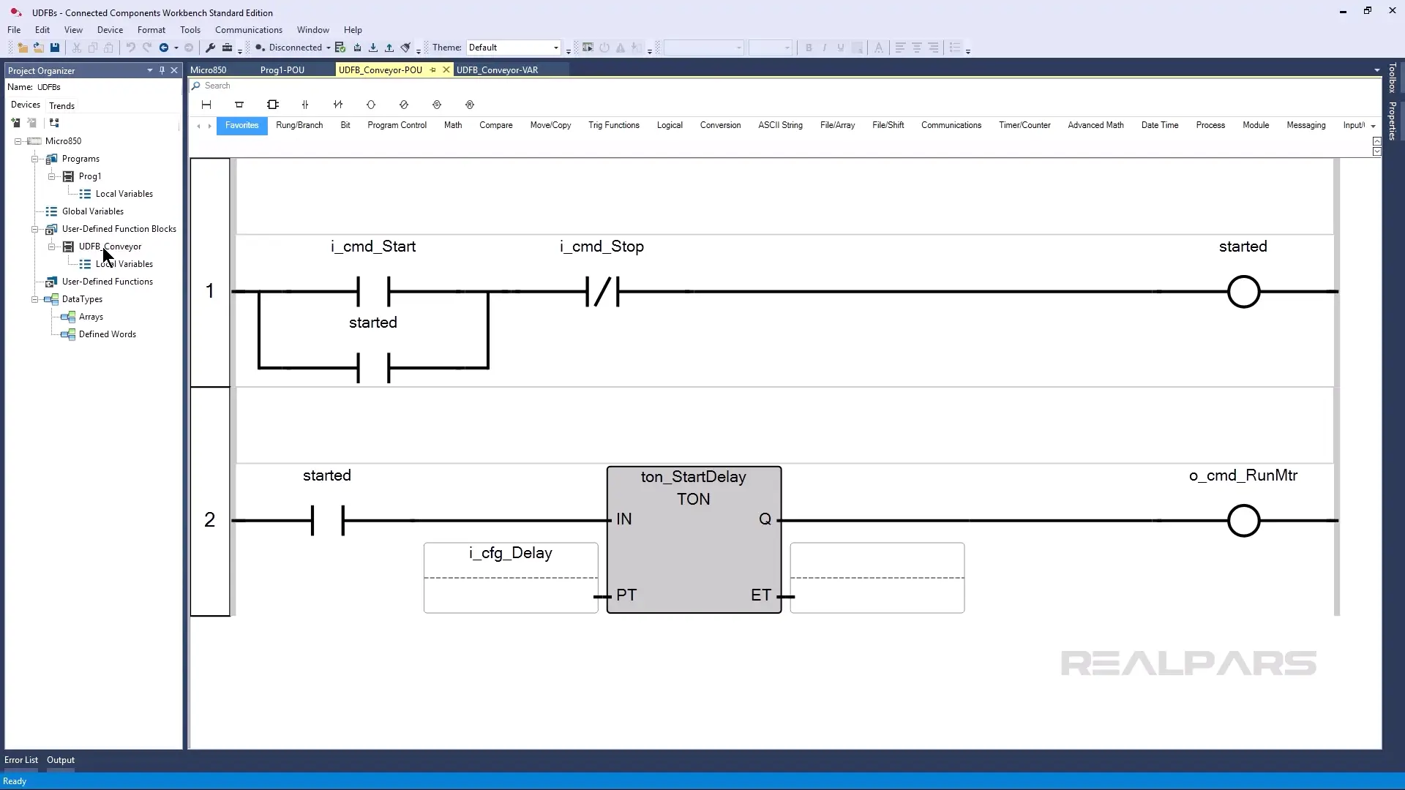Collapse the Prog1 tree node
1405x790 pixels.
pyautogui.click(x=52, y=176)
